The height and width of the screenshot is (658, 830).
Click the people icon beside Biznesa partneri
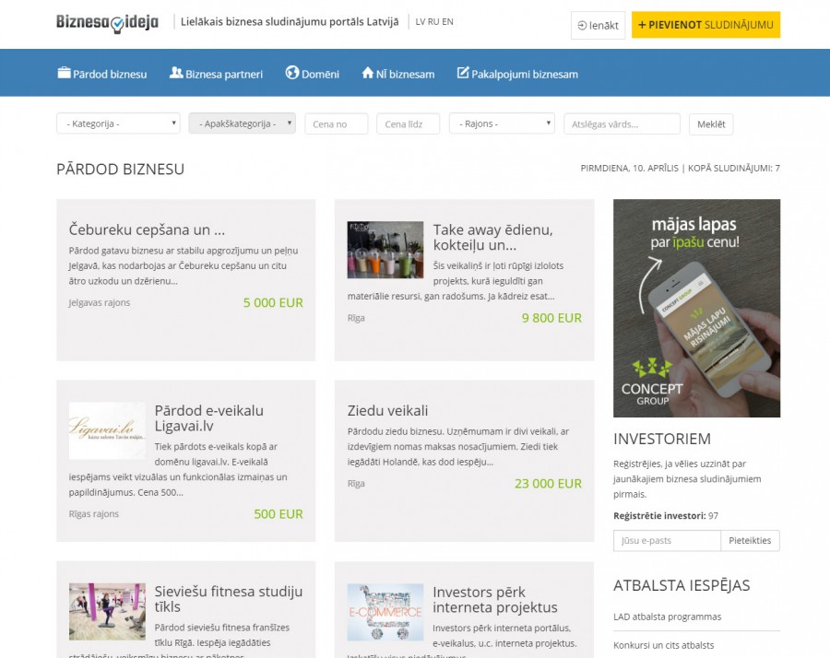point(176,74)
